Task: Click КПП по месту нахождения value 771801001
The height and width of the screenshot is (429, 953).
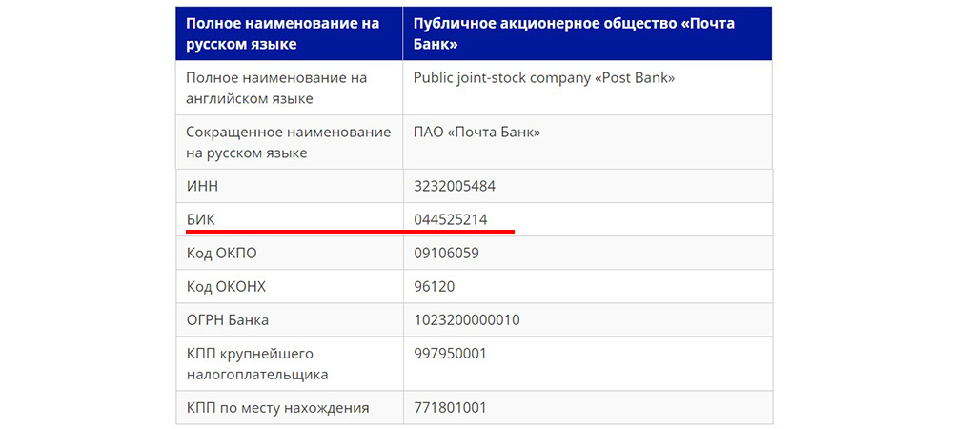Action: coord(451,408)
